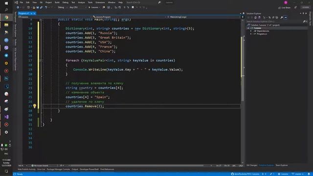This screenshot has width=313, height=176.
Task: Expand the Program.cs node
Action: tap(251, 34)
